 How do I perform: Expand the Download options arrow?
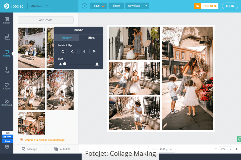point(146,6)
